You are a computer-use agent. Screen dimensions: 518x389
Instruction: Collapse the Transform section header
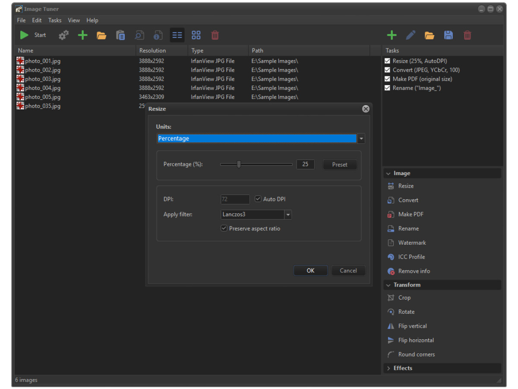click(442, 285)
